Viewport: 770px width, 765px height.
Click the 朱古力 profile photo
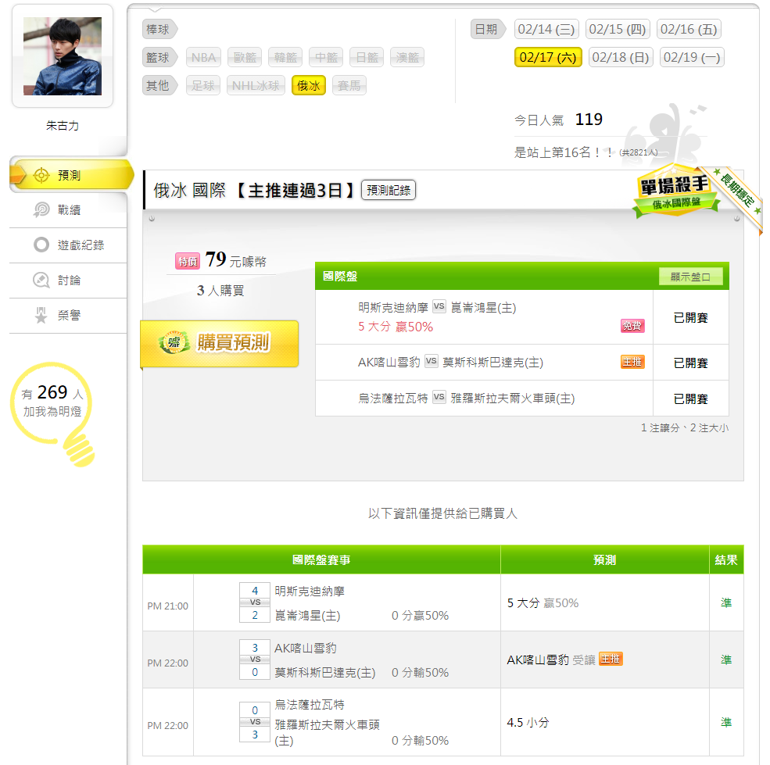pos(63,56)
